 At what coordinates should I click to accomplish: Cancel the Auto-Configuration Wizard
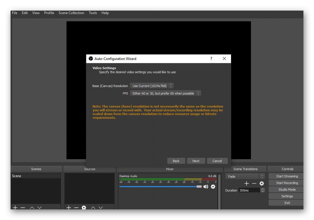click(x=217, y=161)
